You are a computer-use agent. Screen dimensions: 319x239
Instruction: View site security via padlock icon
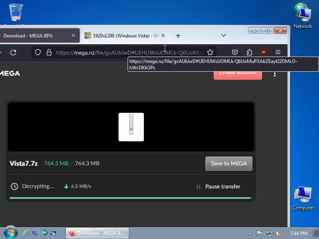[49, 53]
